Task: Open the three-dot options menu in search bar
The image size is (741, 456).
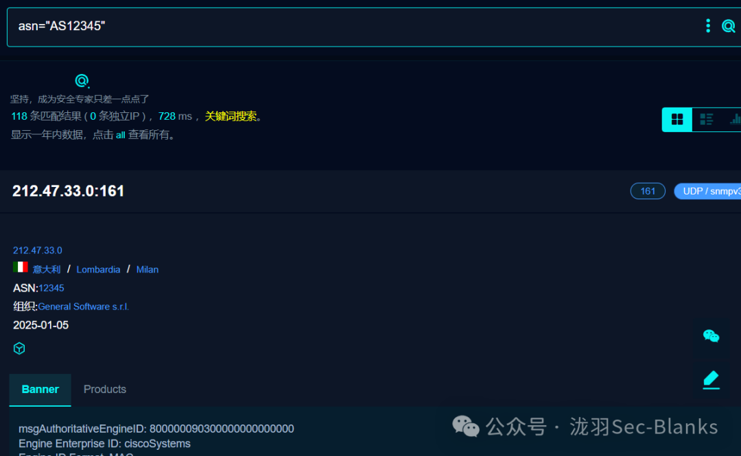Action: [708, 26]
